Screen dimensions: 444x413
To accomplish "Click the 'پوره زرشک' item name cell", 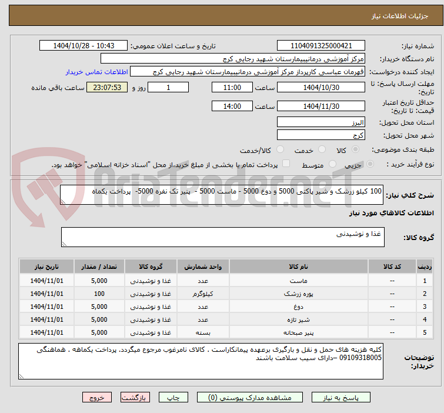I will [299, 294].
